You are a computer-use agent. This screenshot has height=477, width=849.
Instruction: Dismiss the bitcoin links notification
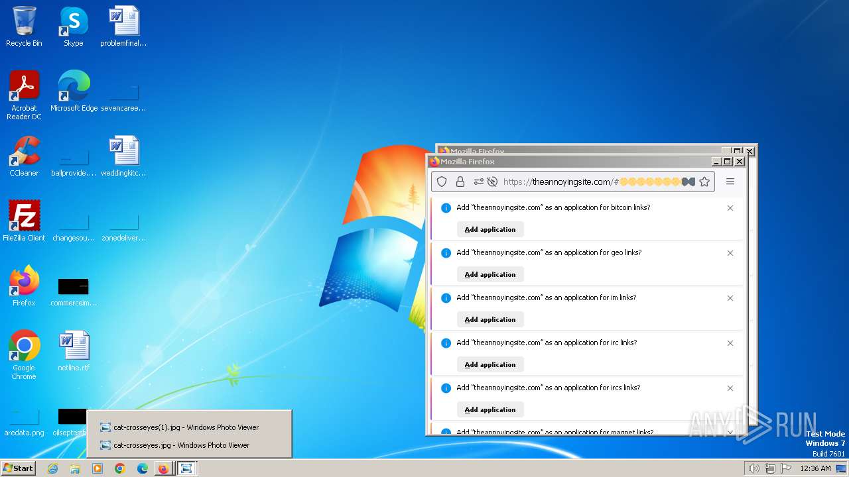coord(730,208)
